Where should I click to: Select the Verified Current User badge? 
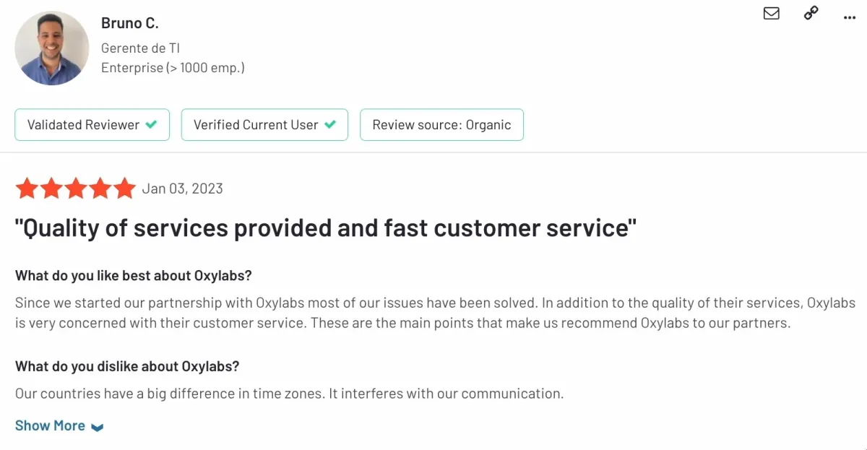click(264, 124)
